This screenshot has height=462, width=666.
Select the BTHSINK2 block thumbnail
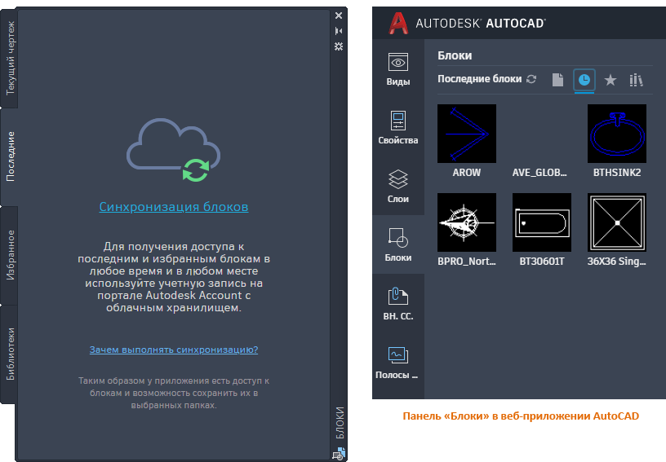617,134
